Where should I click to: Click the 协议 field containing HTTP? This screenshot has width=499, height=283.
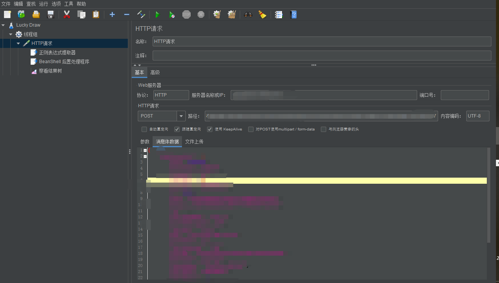coord(171,95)
